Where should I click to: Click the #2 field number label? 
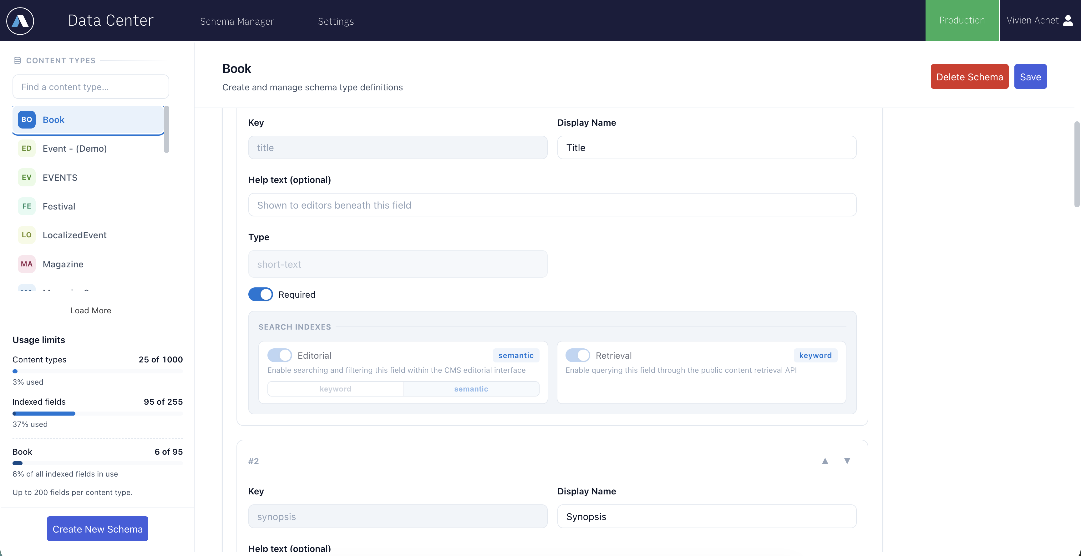(253, 461)
